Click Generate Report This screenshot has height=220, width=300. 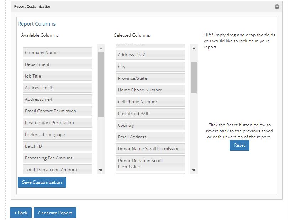pos(55,213)
